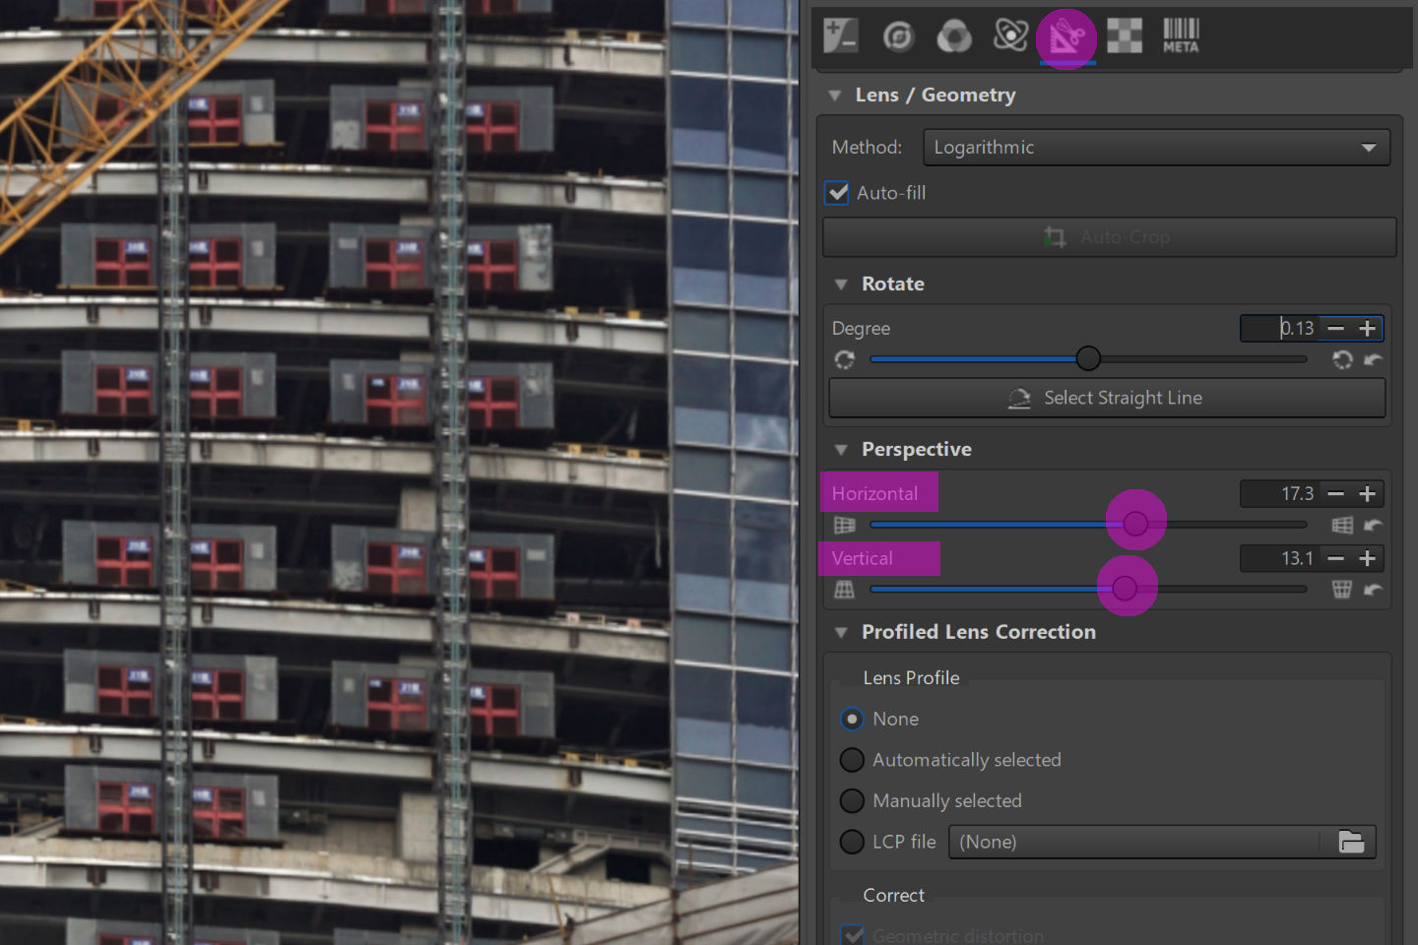Click the right-end icon of the Vertical slider

point(1342,590)
